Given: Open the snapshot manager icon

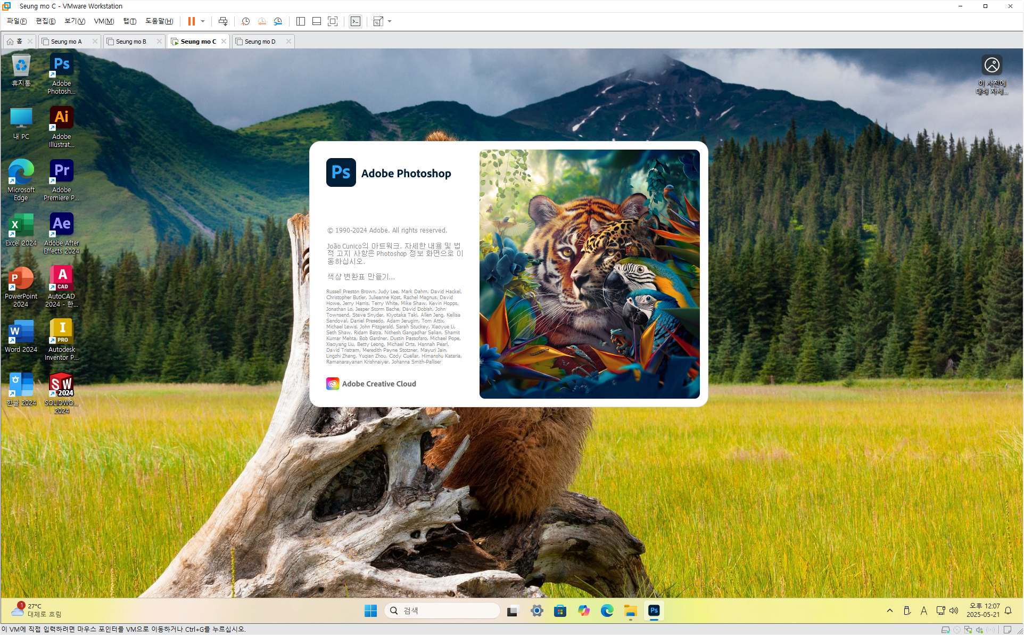Looking at the screenshot, I should click(278, 21).
